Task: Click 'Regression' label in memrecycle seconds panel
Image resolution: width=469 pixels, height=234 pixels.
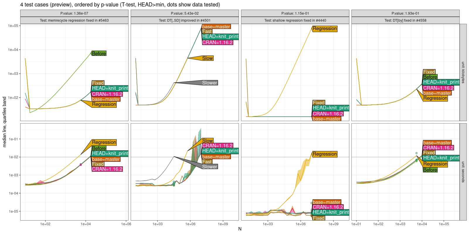Action: pyautogui.click(x=104, y=142)
